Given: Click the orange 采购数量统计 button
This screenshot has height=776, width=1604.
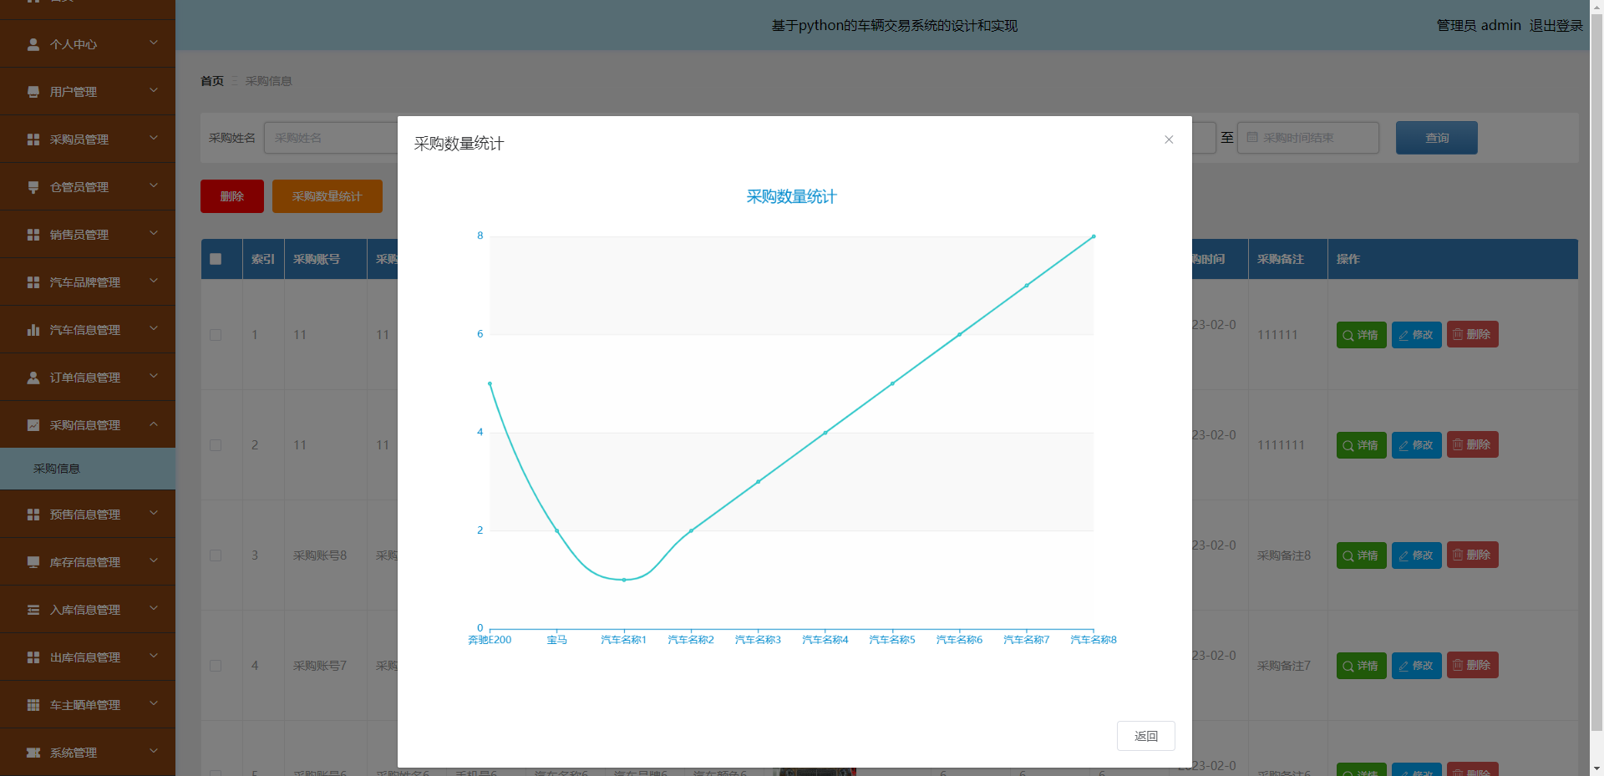Looking at the screenshot, I should point(327,196).
